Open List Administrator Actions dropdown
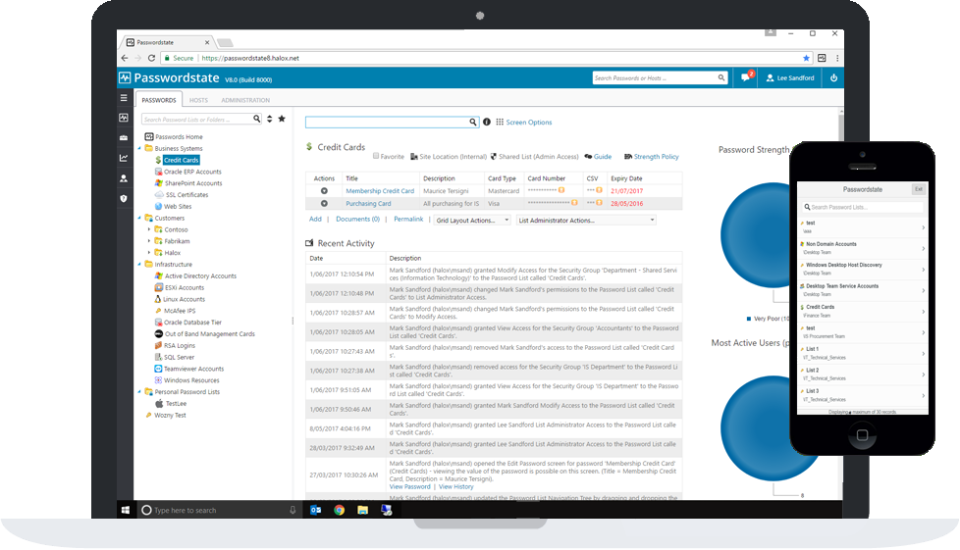This screenshot has width=960, height=550. point(587,221)
